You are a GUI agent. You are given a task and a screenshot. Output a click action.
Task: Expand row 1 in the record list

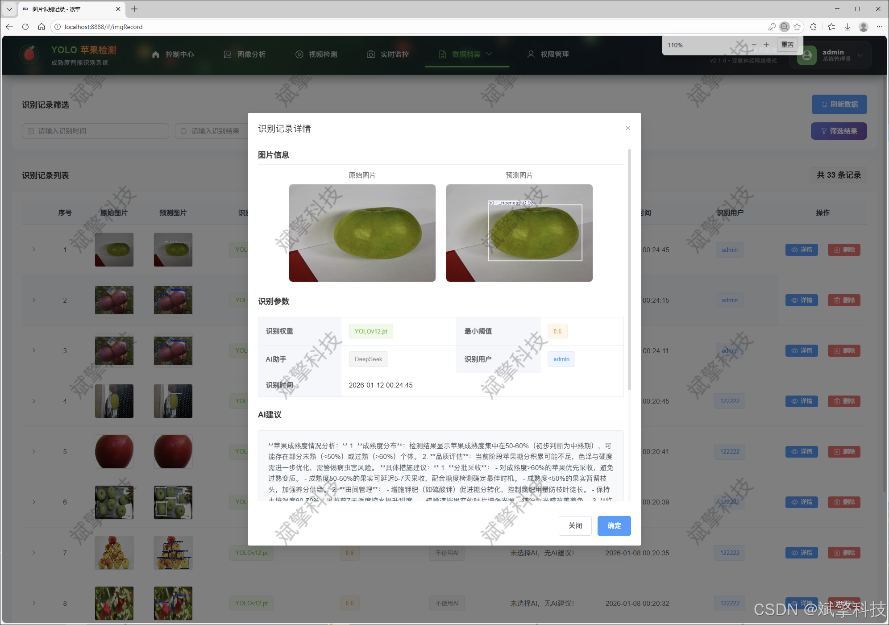pos(34,250)
